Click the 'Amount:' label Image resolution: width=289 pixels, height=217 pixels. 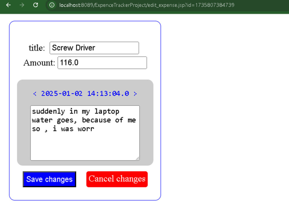coord(39,63)
